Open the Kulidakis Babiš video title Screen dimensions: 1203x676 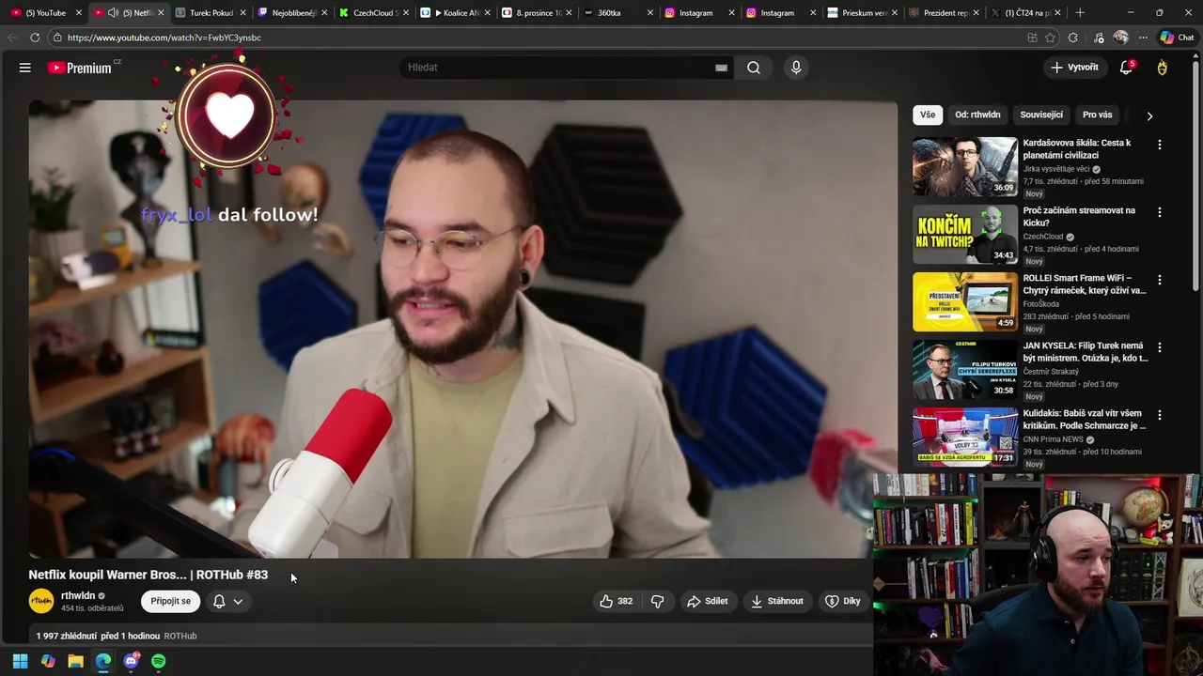click(1085, 420)
